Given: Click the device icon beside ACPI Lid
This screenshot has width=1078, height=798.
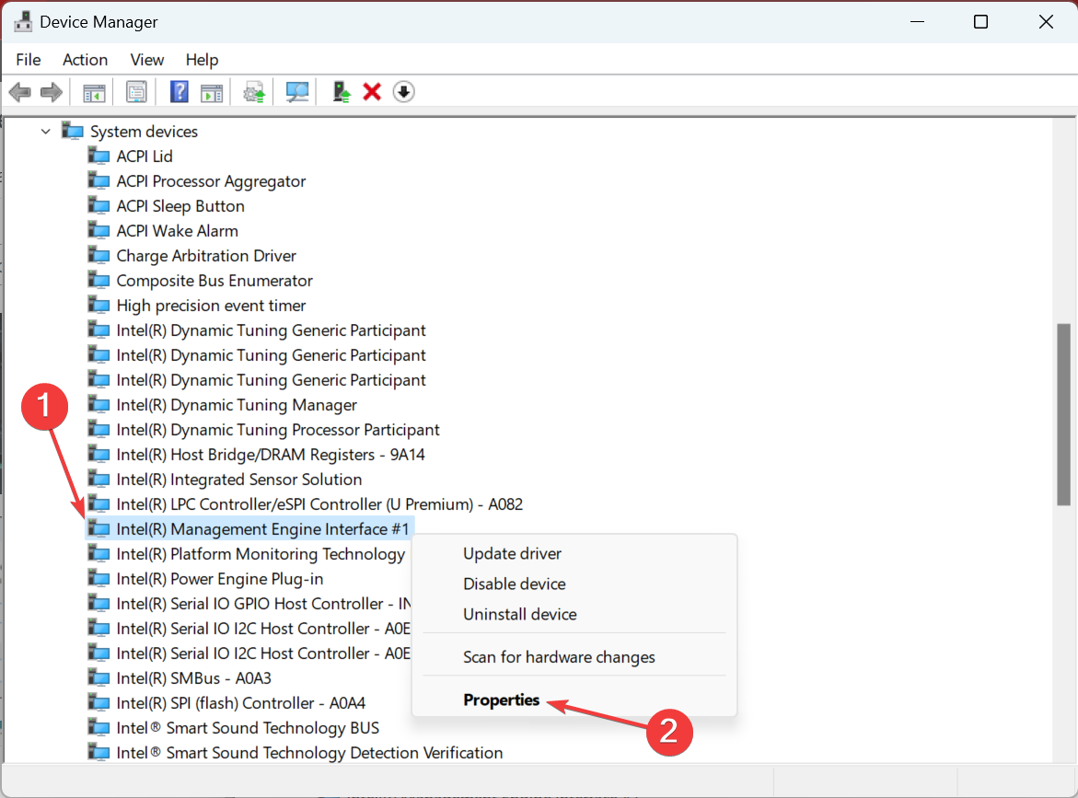Looking at the screenshot, I should pos(99,156).
